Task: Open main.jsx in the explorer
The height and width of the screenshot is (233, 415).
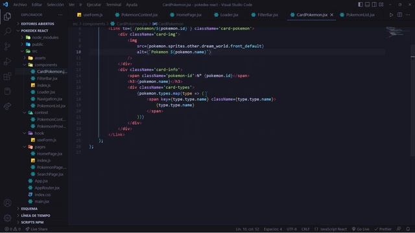Action: tap(41, 201)
